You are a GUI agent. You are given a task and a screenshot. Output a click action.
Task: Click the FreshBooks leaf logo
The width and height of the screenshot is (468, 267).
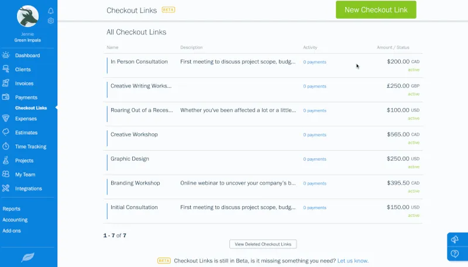tap(28, 256)
